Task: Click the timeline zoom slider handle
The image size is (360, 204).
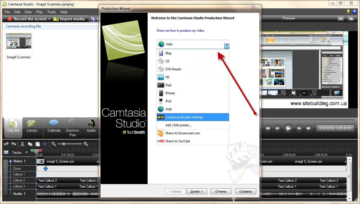Action: point(63,144)
